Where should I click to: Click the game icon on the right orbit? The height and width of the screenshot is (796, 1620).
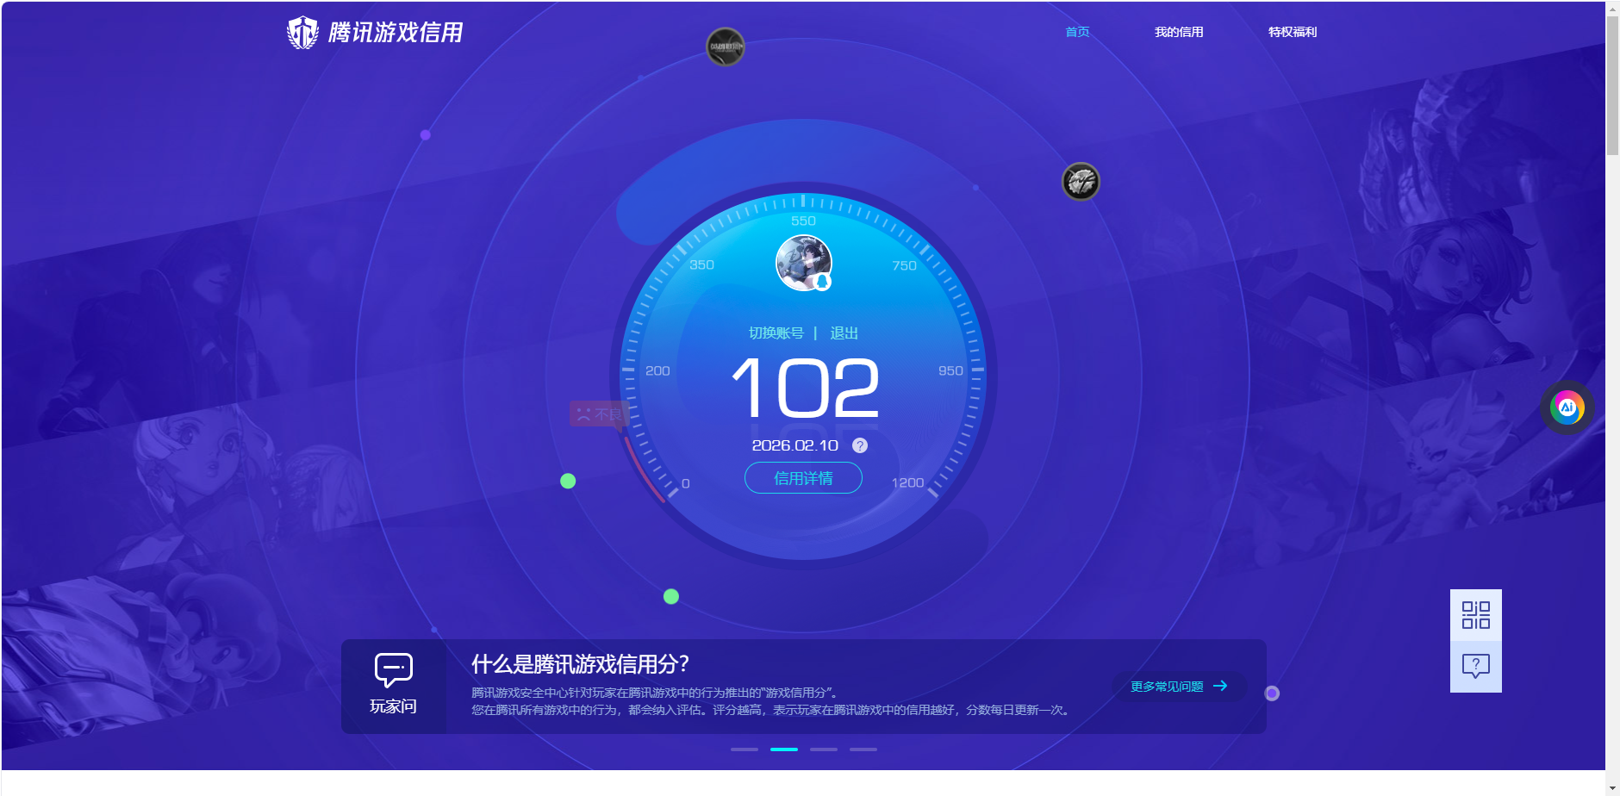click(x=1081, y=182)
